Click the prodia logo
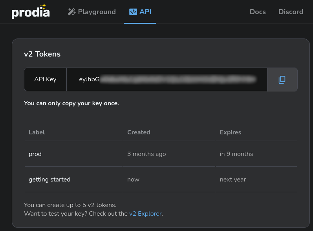 pos(31,12)
